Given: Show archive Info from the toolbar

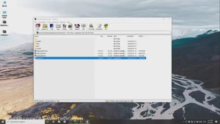Looking at the screenshot, I should [x=83, y=27].
